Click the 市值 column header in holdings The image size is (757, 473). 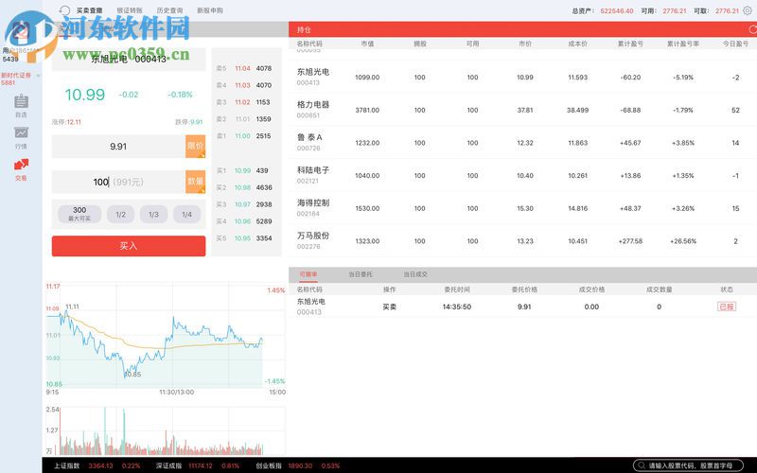click(x=367, y=44)
